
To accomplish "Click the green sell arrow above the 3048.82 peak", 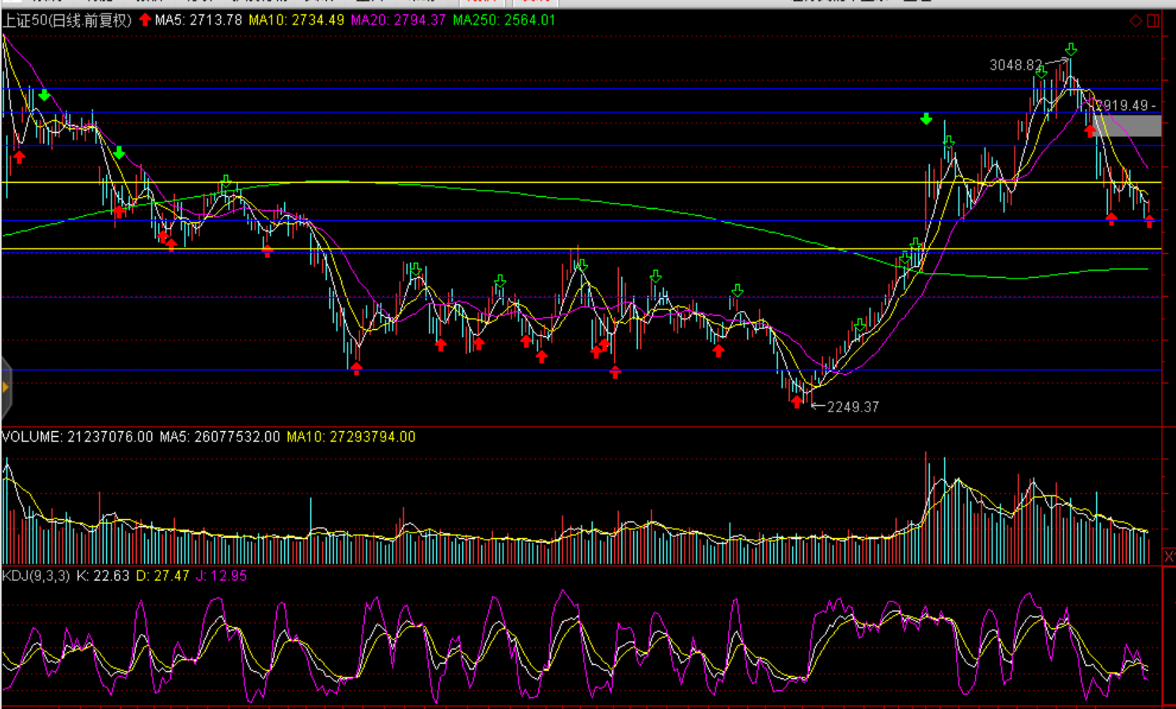I will point(1070,50).
